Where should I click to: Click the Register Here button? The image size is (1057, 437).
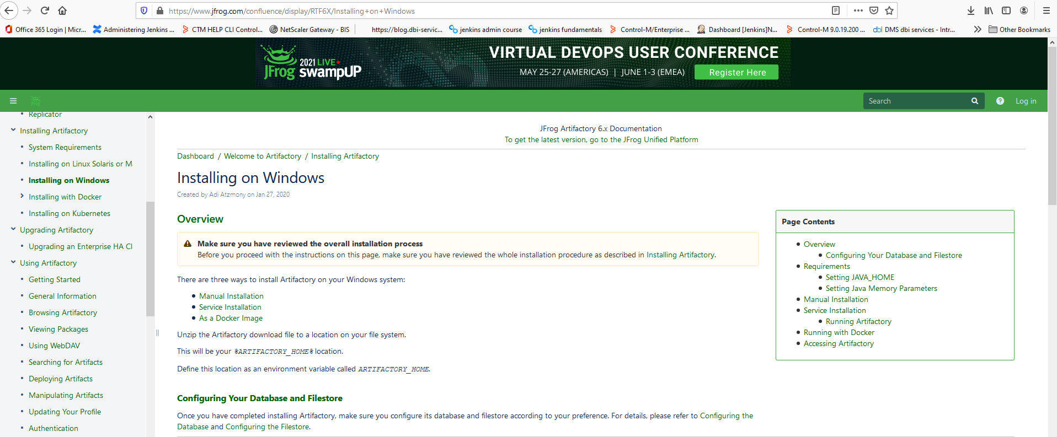pyautogui.click(x=736, y=72)
